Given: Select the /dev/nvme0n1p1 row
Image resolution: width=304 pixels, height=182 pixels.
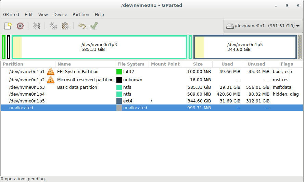Looking at the screenshot, I should click(x=152, y=72).
